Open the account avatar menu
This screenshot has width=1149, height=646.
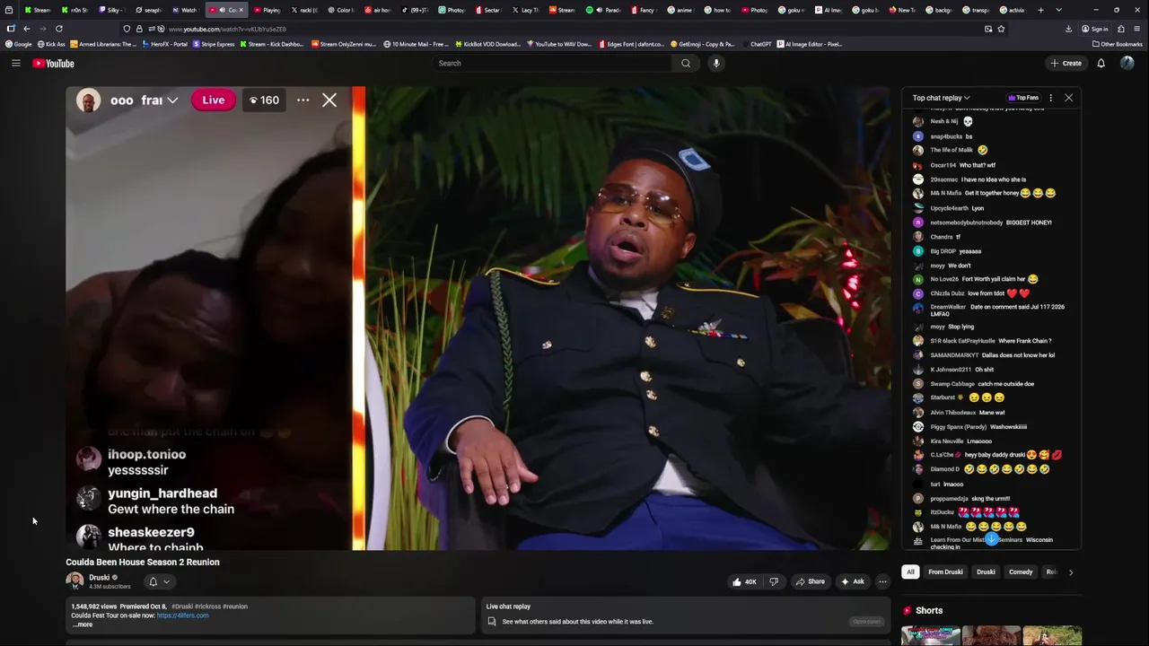click(1127, 63)
